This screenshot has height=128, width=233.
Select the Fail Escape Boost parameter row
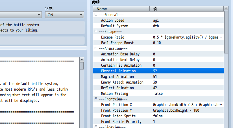click(x=158, y=43)
